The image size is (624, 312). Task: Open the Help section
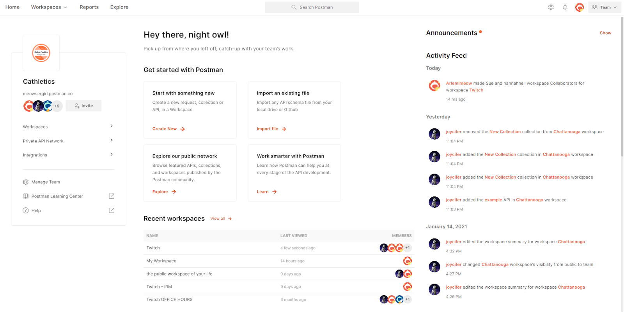tap(36, 210)
